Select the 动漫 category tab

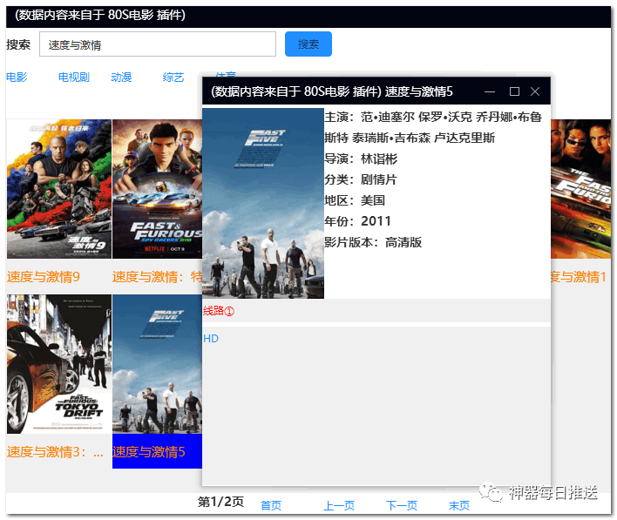[x=121, y=78]
